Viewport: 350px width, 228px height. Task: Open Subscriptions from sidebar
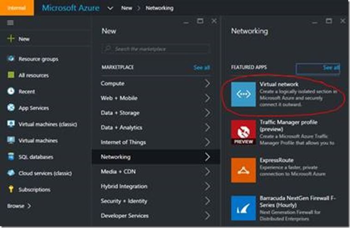pos(34,190)
